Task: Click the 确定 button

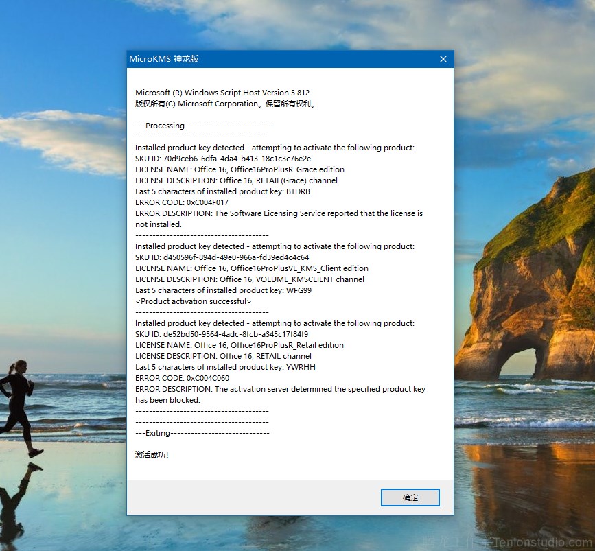Action: [x=410, y=497]
